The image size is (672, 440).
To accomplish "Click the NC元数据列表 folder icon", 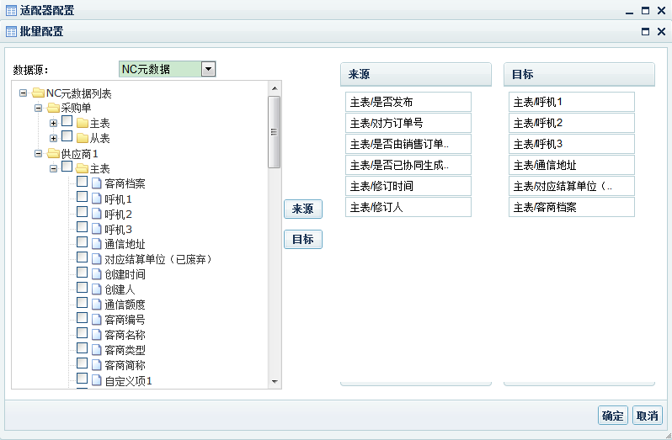I will click(38, 93).
